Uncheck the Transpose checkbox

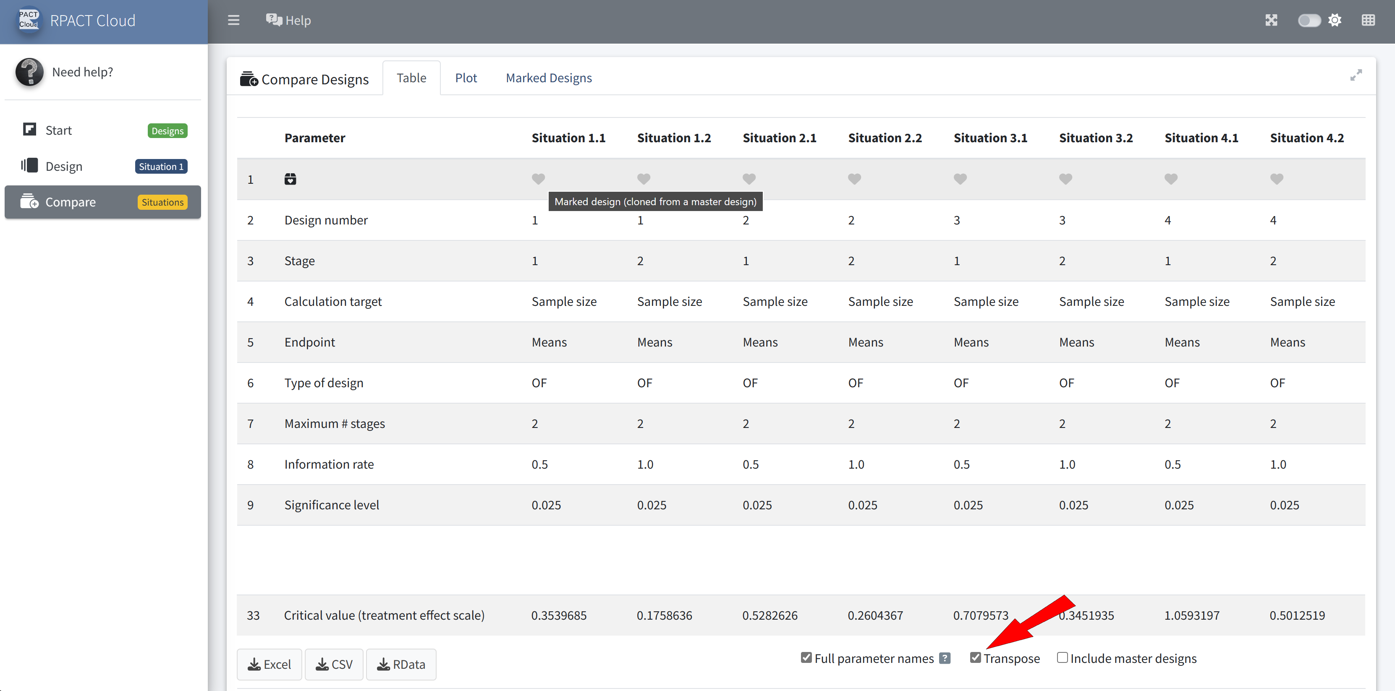click(975, 657)
